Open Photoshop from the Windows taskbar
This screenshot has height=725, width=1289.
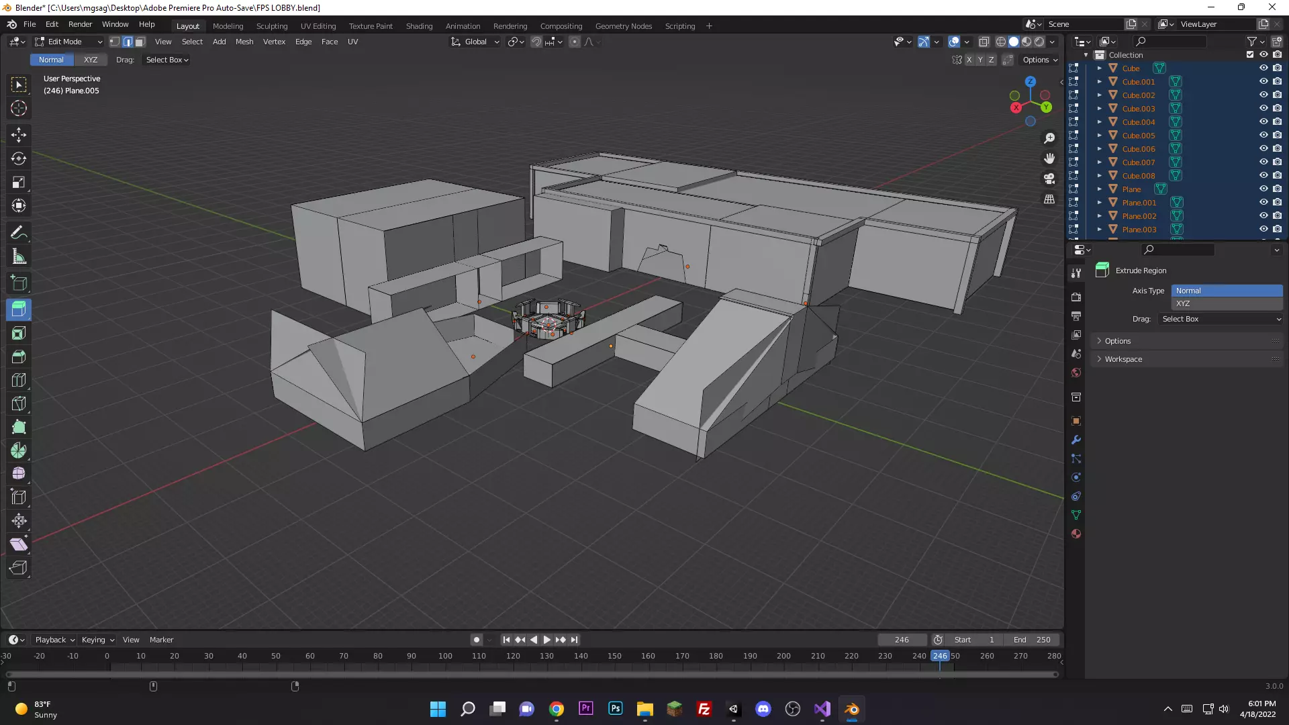(x=615, y=709)
